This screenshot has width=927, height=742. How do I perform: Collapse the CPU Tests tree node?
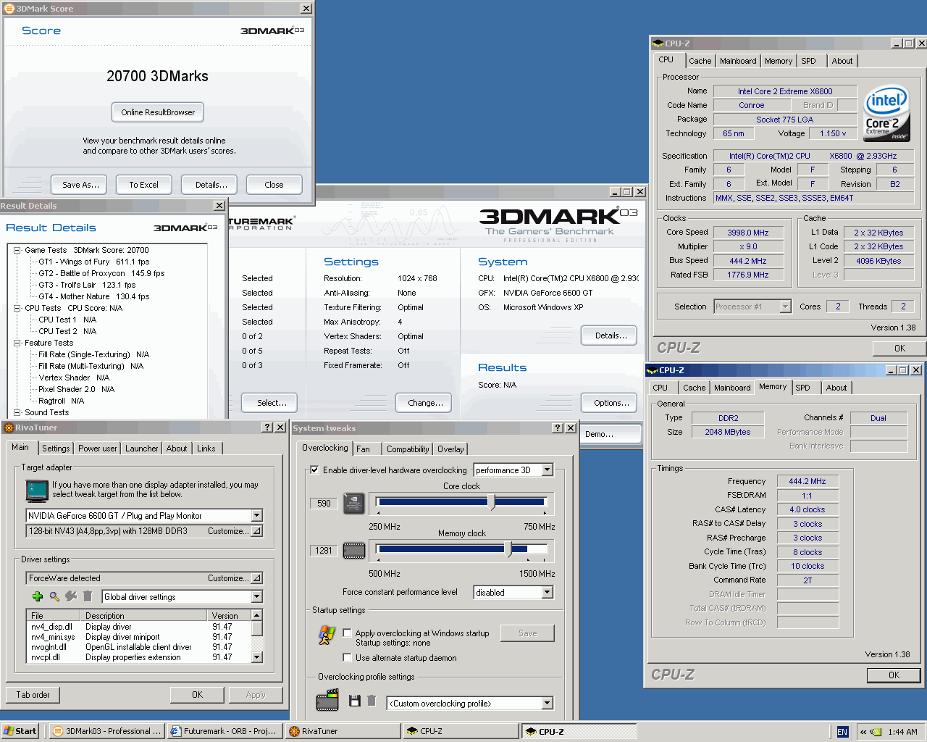click(17, 308)
